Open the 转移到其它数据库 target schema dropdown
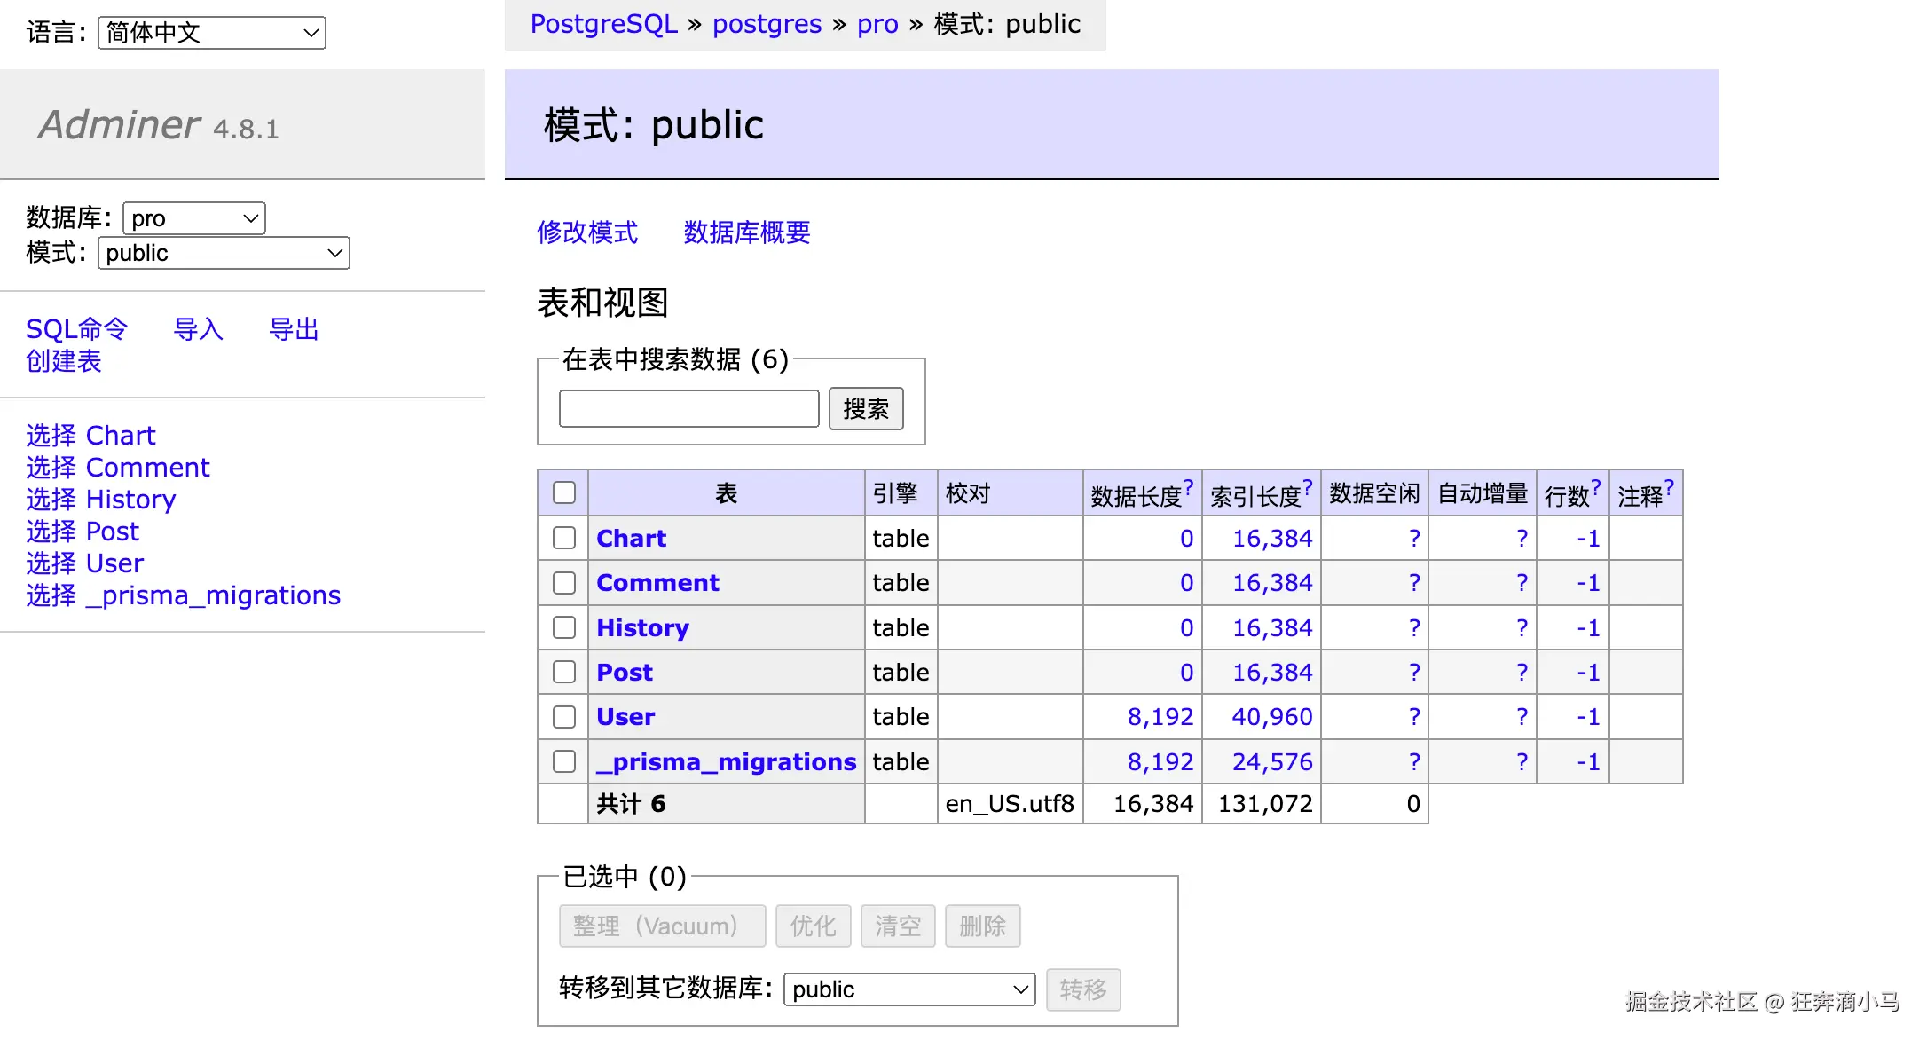1927x1040 pixels. coord(909,989)
